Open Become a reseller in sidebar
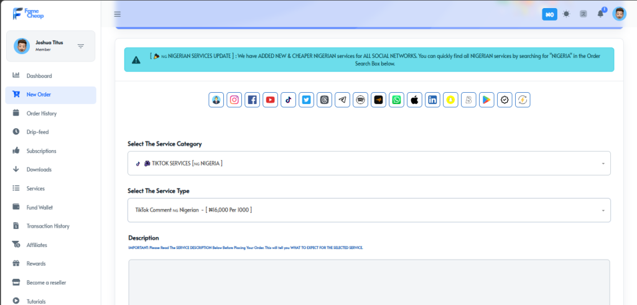This screenshot has width=637, height=305. coord(51,283)
